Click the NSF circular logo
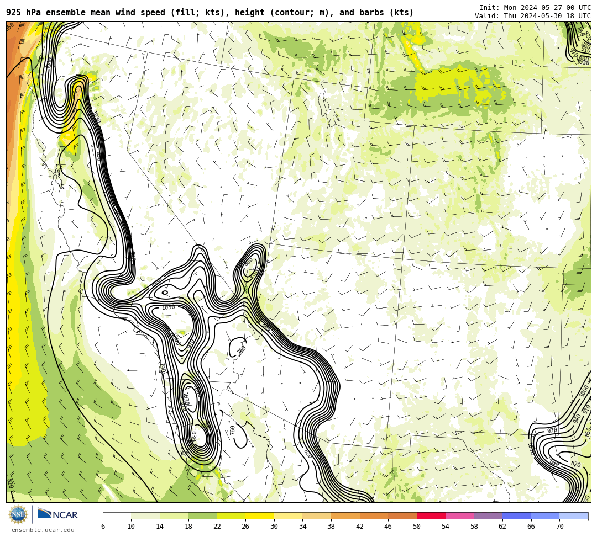The image size is (597, 537). click(18, 514)
